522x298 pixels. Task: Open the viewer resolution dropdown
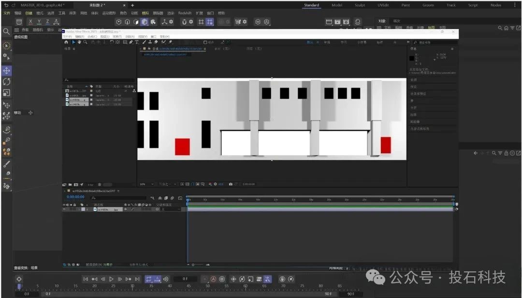167,184
